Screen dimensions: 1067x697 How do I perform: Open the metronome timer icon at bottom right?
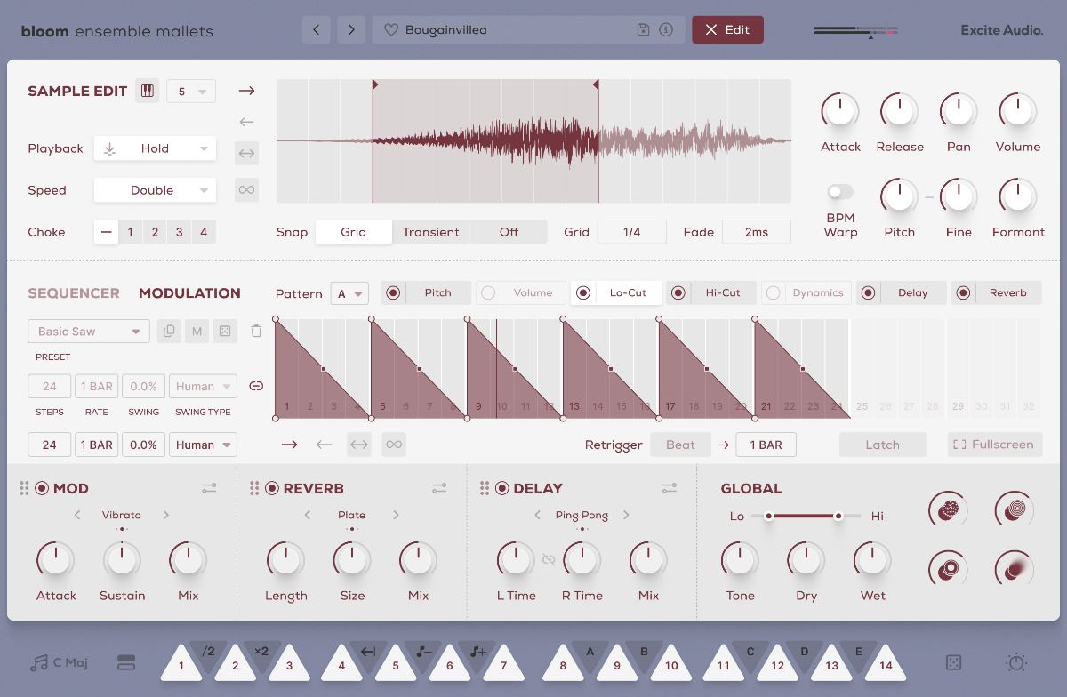coord(1017,663)
